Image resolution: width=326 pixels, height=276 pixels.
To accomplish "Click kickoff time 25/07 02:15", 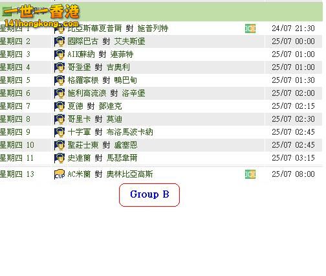I will click(293, 106).
